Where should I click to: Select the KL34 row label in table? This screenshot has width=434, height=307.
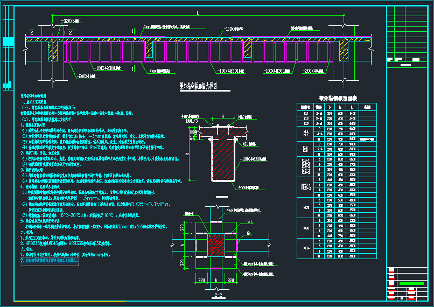coord(306,247)
